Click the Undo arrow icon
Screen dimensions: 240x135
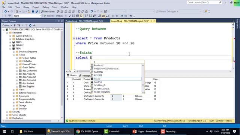(x=91, y=12)
